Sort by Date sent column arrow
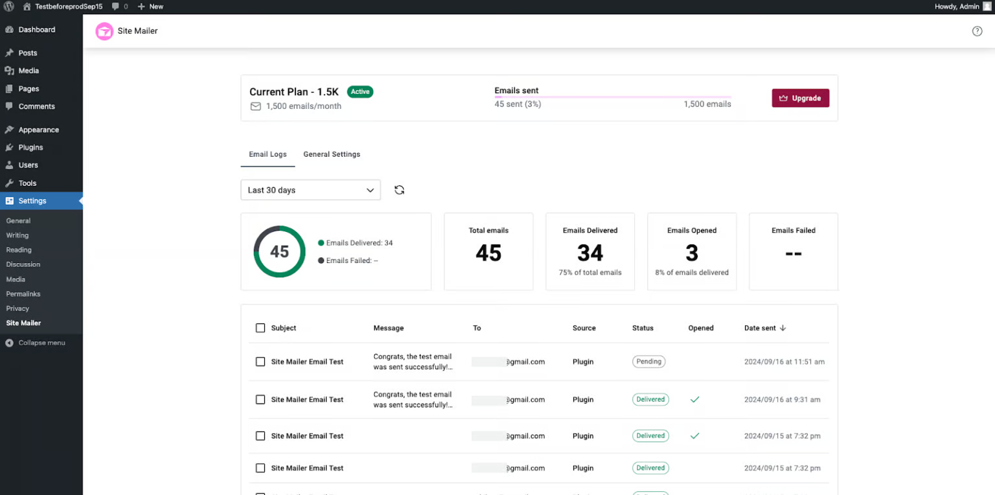 click(x=783, y=328)
